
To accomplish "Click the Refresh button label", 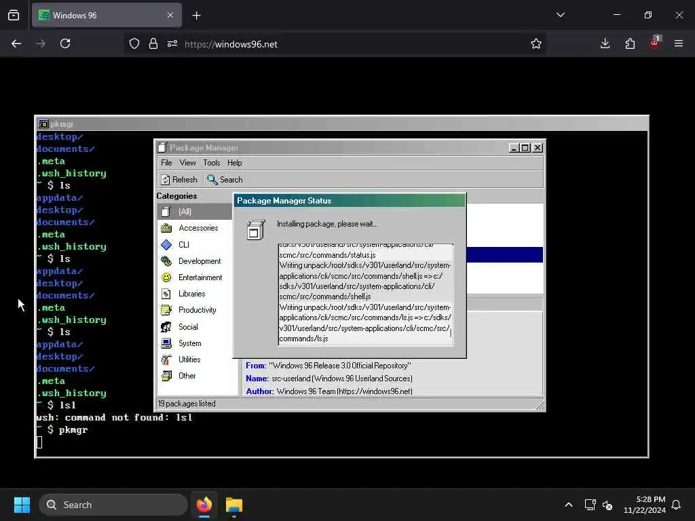I will tap(185, 179).
